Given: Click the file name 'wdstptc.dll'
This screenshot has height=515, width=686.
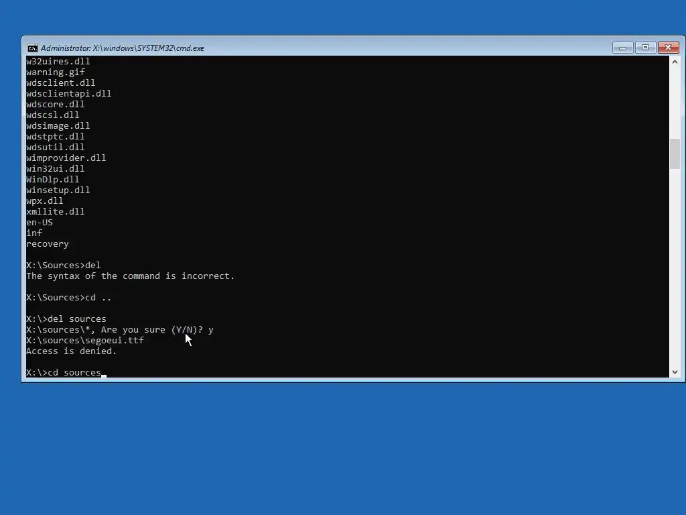Looking at the screenshot, I should [55, 137].
